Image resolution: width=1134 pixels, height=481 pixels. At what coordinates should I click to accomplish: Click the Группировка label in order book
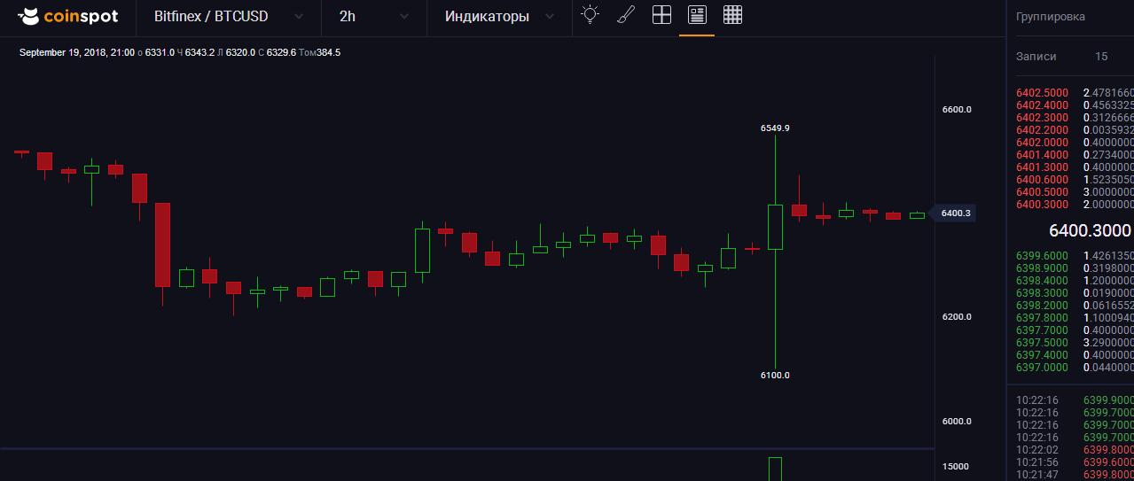(1050, 17)
